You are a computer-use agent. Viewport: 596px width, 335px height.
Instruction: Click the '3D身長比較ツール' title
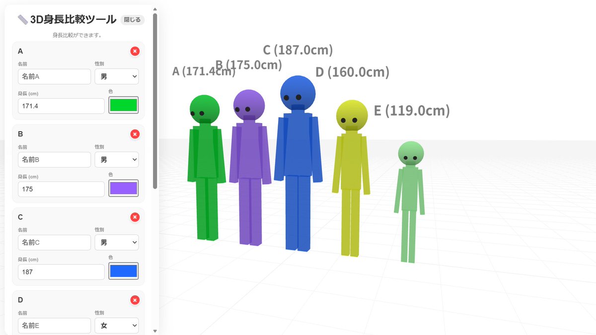[73, 20]
